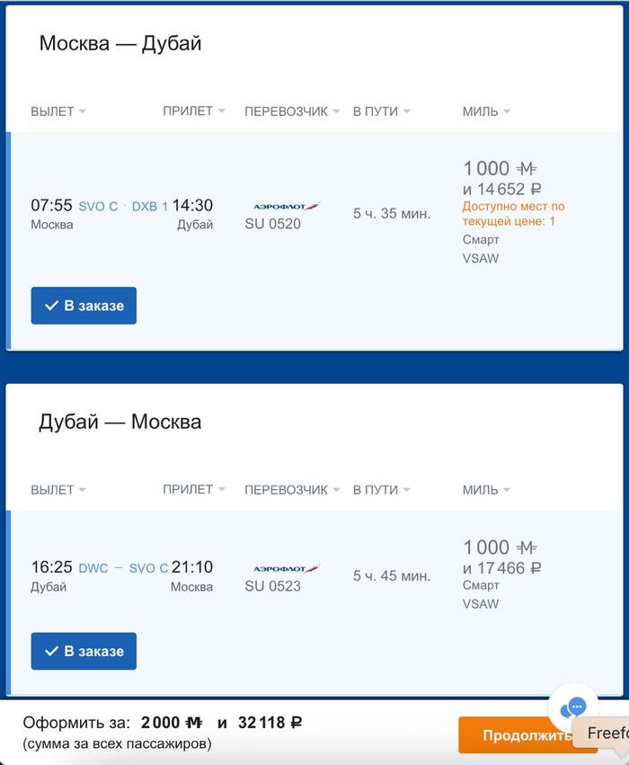Sort outbound flights by 'Миль' column
The image size is (629, 765).
point(486,111)
